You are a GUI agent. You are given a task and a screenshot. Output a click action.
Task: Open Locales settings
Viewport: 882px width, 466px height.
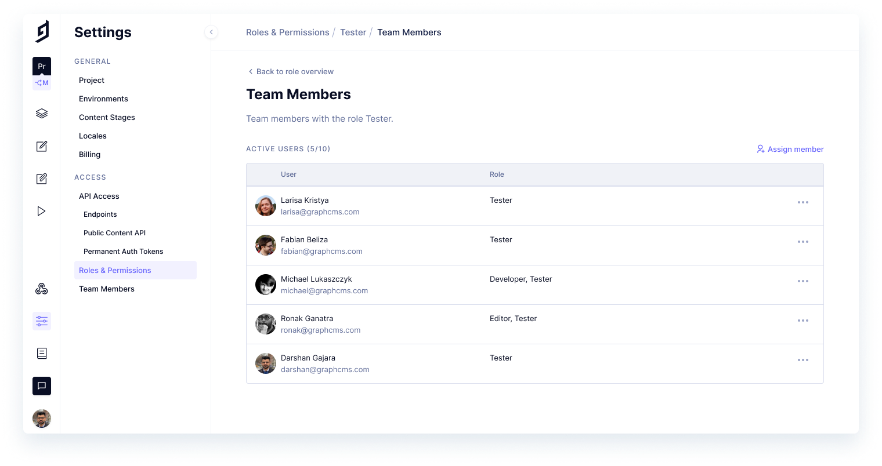click(93, 136)
